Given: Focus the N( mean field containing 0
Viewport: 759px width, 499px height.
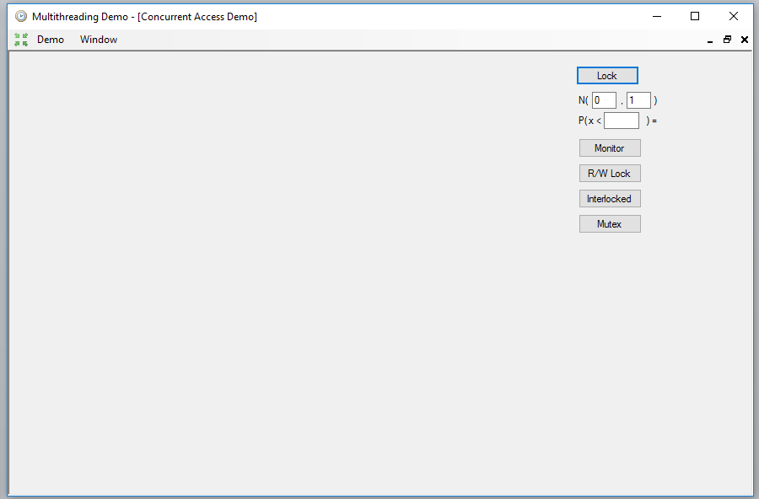Looking at the screenshot, I should click(604, 100).
